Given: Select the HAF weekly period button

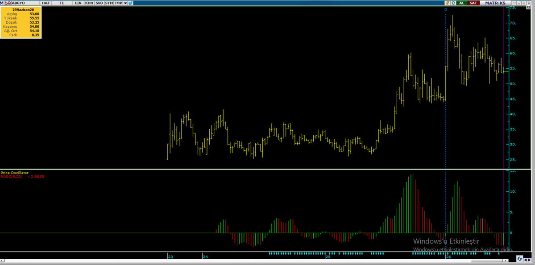Looking at the screenshot, I should coord(46,3).
